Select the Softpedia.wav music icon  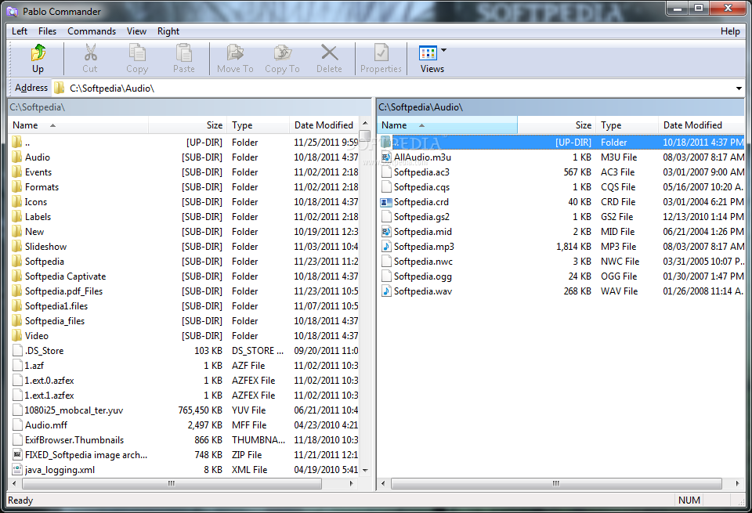386,291
